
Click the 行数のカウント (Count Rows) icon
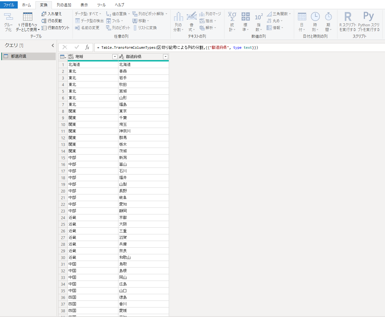click(44, 28)
